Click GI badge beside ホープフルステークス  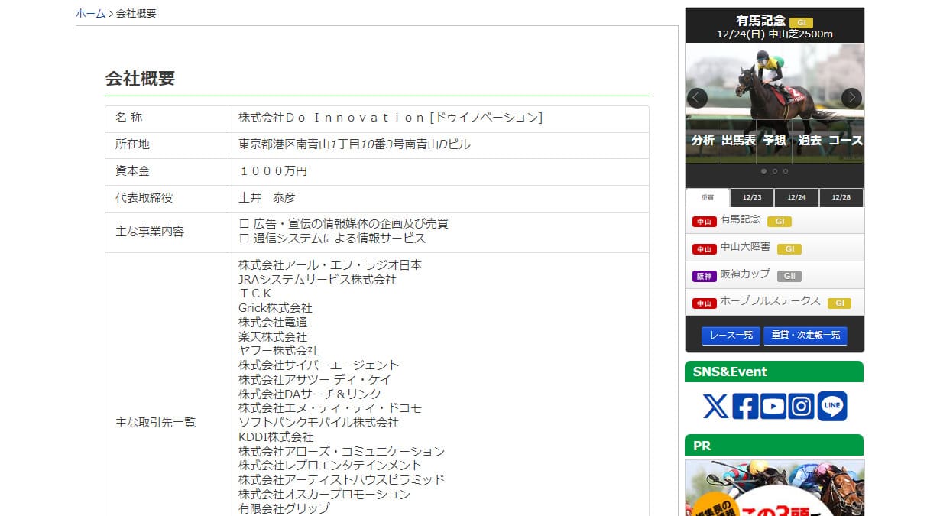click(x=839, y=303)
